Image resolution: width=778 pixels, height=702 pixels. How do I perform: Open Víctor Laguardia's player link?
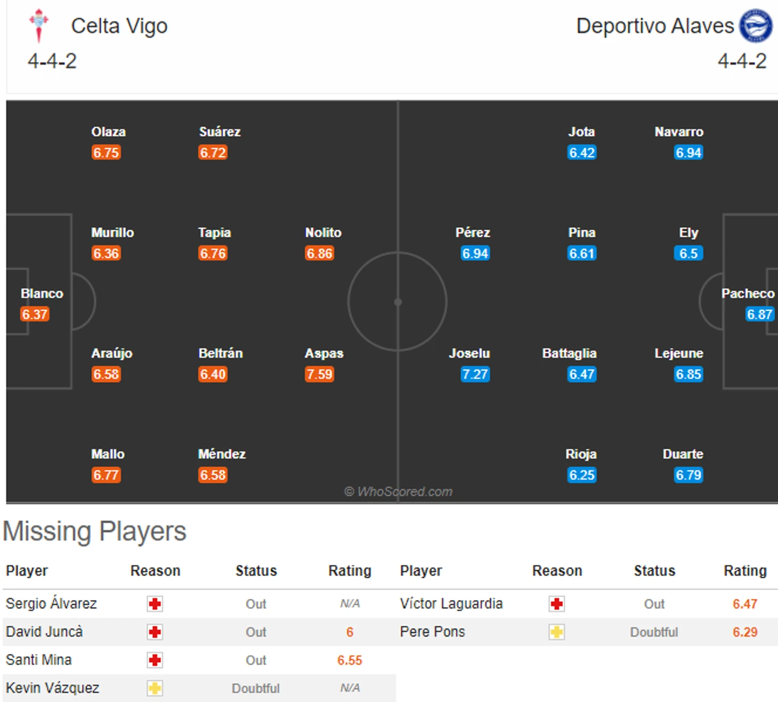coord(451,603)
